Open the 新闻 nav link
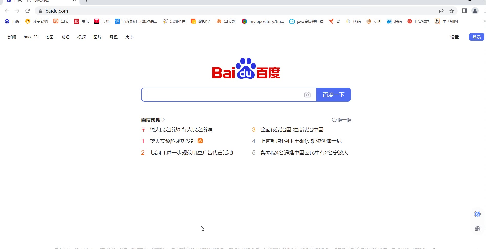486x249 pixels. [x=12, y=37]
